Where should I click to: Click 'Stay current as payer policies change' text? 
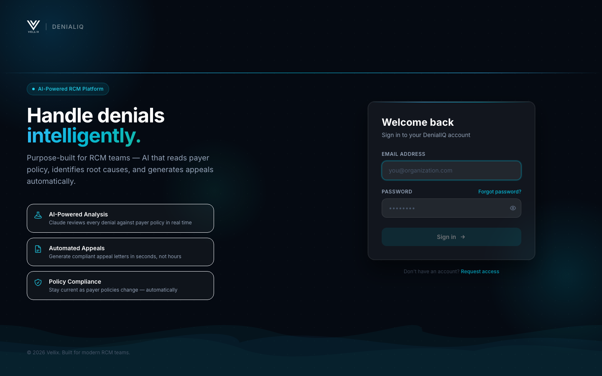tap(113, 290)
